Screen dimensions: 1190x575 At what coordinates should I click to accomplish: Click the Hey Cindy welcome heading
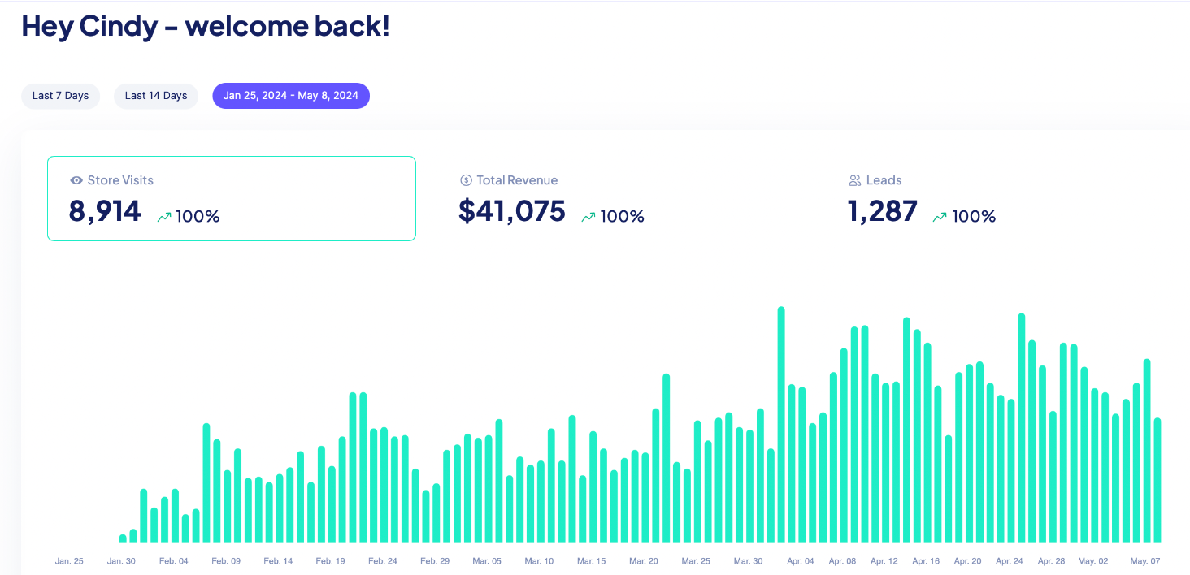point(206,26)
